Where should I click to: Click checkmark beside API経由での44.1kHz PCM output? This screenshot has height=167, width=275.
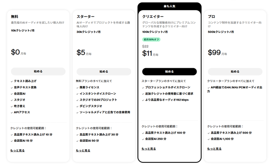tap(209, 88)
